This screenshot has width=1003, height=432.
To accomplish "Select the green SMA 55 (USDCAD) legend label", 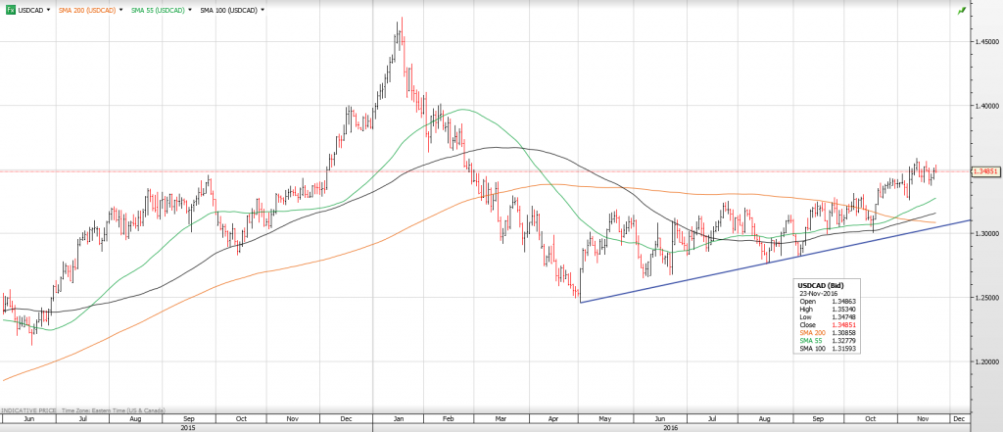I will tap(158, 10).
